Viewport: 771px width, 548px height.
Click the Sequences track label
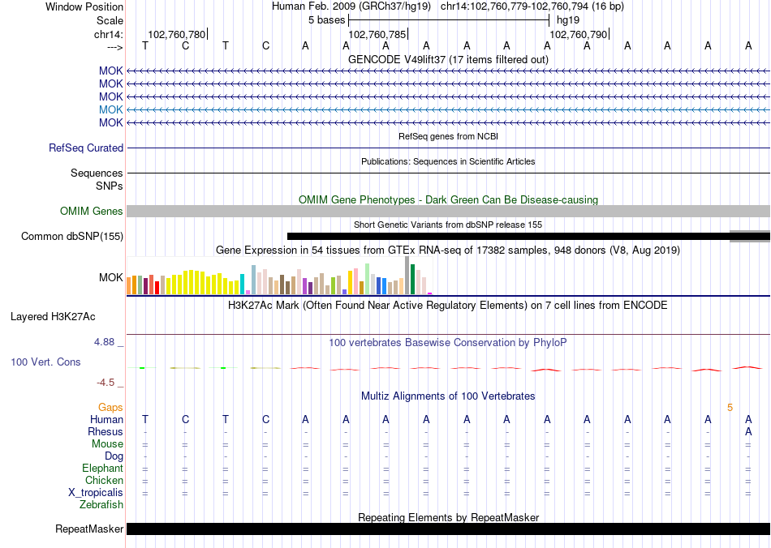pos(97,173)
